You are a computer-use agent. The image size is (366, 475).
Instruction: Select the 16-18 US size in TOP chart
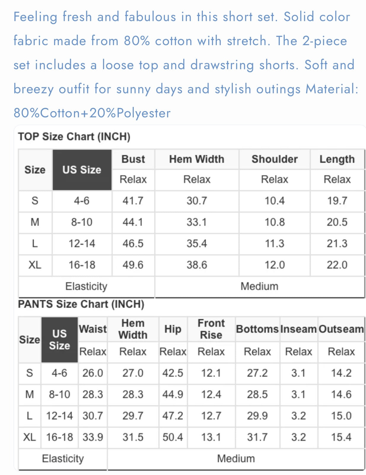coord(82,265)
